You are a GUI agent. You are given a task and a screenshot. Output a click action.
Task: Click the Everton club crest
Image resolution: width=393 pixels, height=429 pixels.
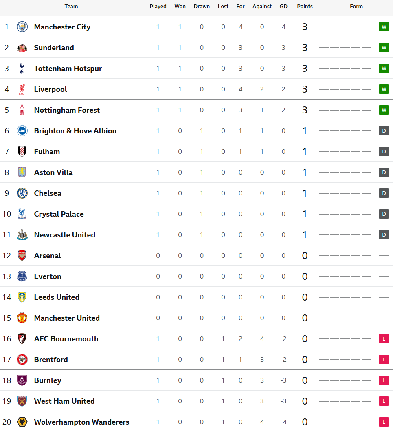pyautogui.click(x=22, y=276)
